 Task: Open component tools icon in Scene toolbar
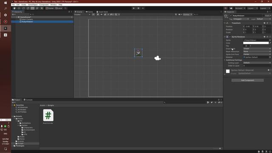(176, 14)
